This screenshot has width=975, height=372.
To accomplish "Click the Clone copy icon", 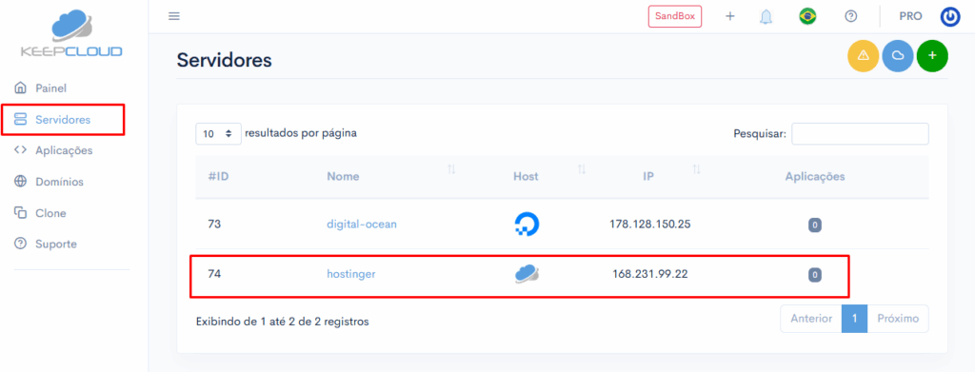I will [21, 212].
